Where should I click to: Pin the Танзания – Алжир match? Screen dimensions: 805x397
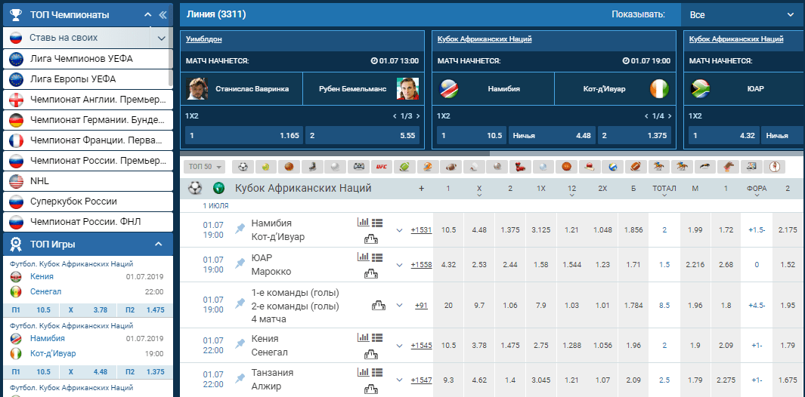click(240, 379)
